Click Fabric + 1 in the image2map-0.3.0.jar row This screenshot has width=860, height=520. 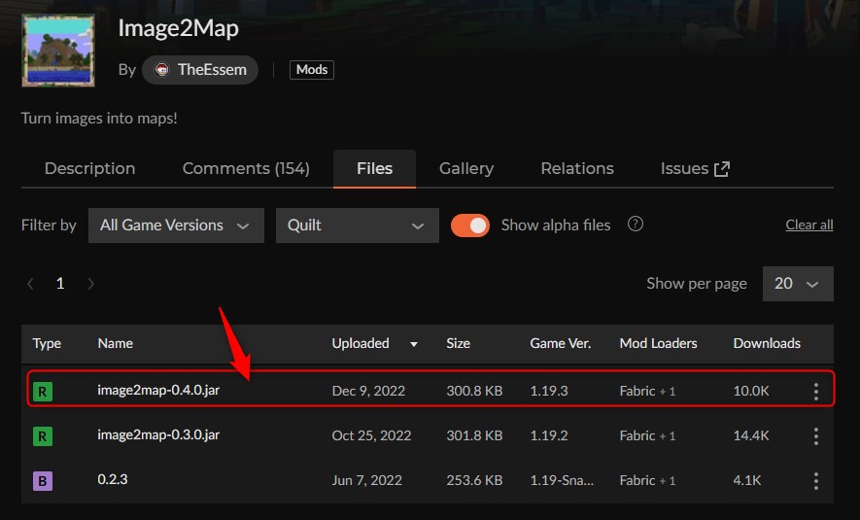click(x=647, y=435)
